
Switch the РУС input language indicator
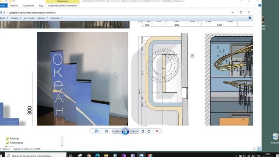pyautogui.click(x=259, y=156)
